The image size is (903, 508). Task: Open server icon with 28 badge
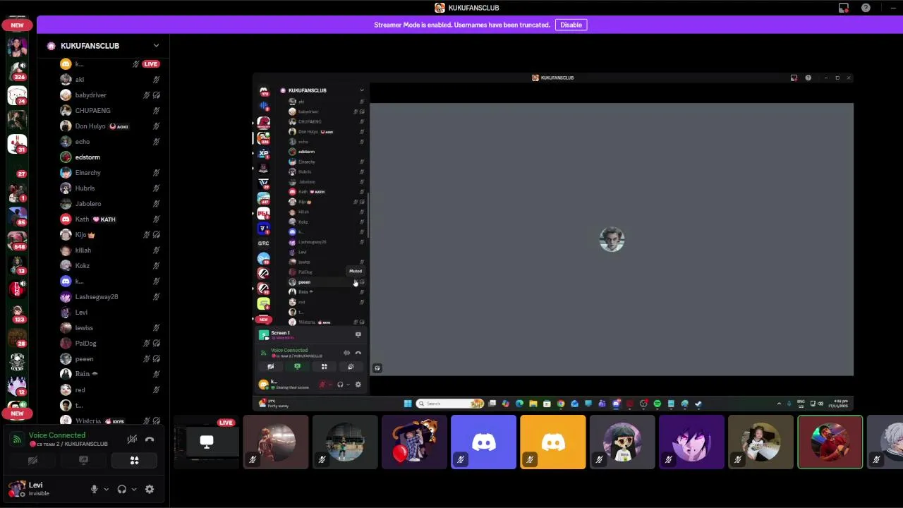pyautogui.click(x=17, y=337)
